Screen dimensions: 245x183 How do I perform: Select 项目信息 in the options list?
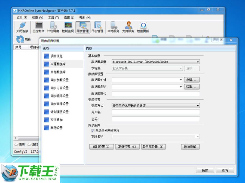[x=63, y=56]
